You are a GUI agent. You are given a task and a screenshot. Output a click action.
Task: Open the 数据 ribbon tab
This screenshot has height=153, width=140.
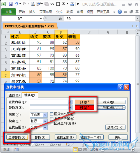pos(69,12)
